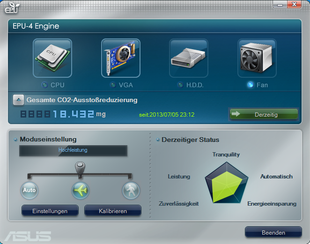Click the Derzeitiger Status heading

(x=191, y=140)
